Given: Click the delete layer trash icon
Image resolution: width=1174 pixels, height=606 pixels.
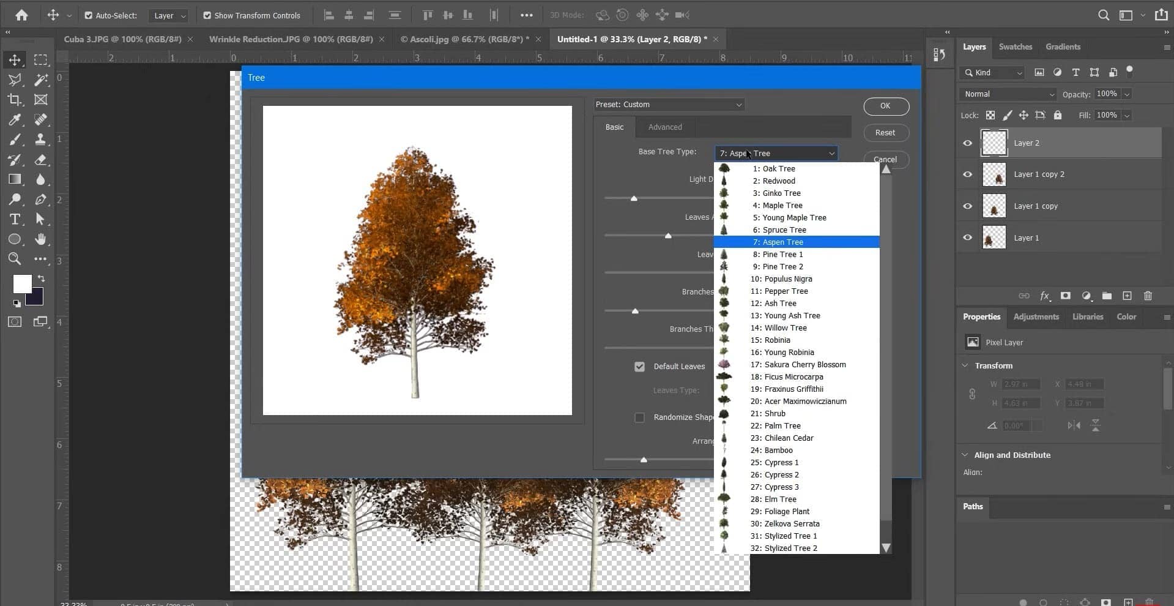Looking at the screenshot, I should coord(1148,296).
